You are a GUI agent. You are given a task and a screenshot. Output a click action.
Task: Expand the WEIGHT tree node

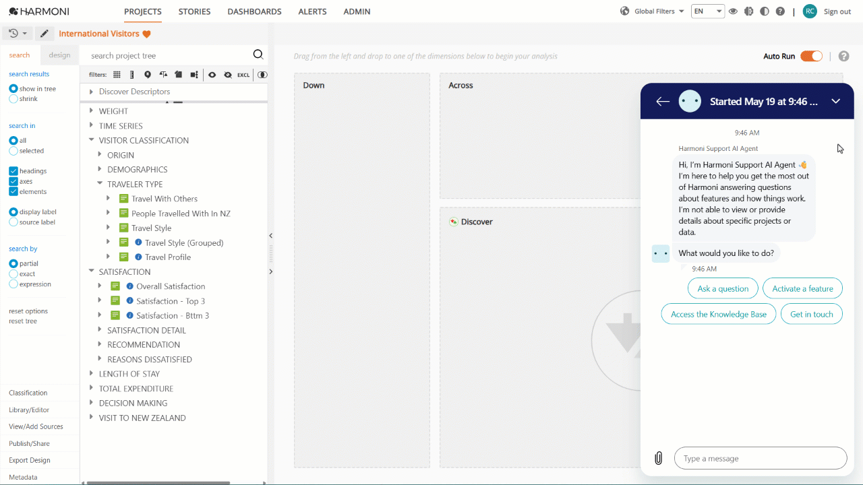pos(92,111)
